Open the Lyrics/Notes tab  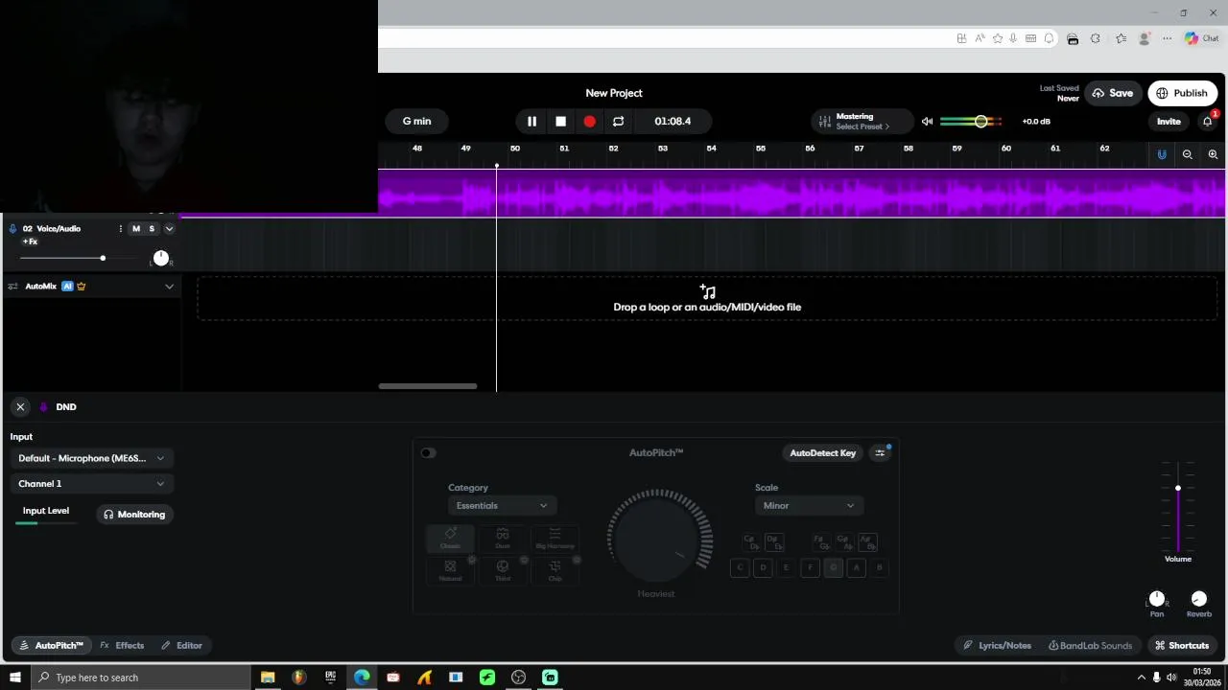click(x=998, y=646)
